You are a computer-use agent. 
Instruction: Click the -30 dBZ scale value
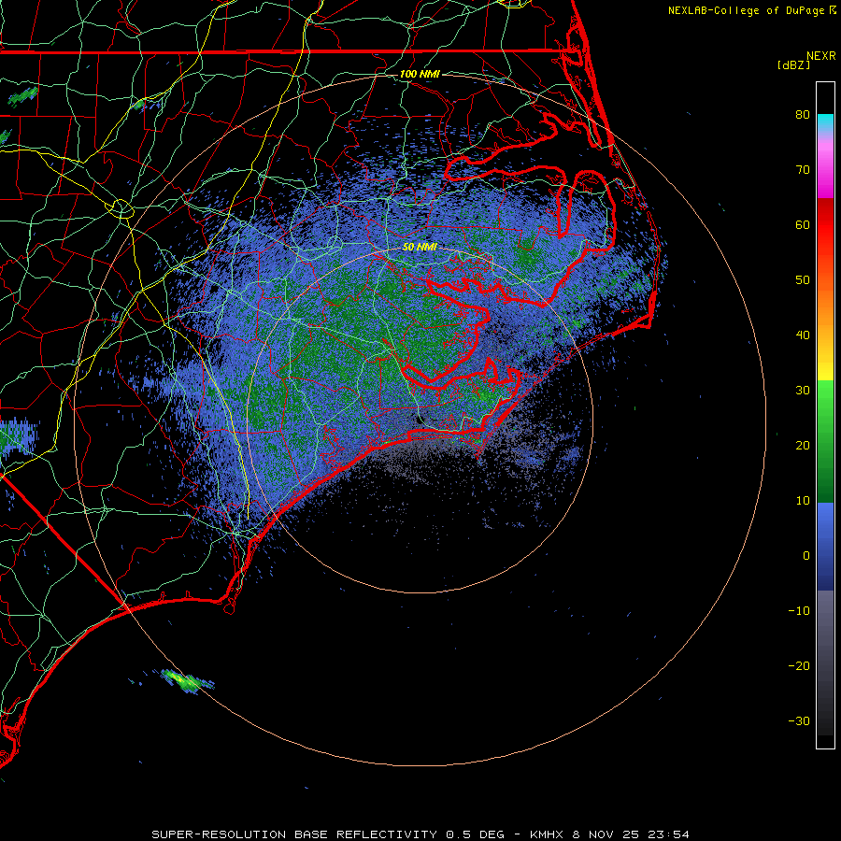pyautogui.click(x=799, y=720)
